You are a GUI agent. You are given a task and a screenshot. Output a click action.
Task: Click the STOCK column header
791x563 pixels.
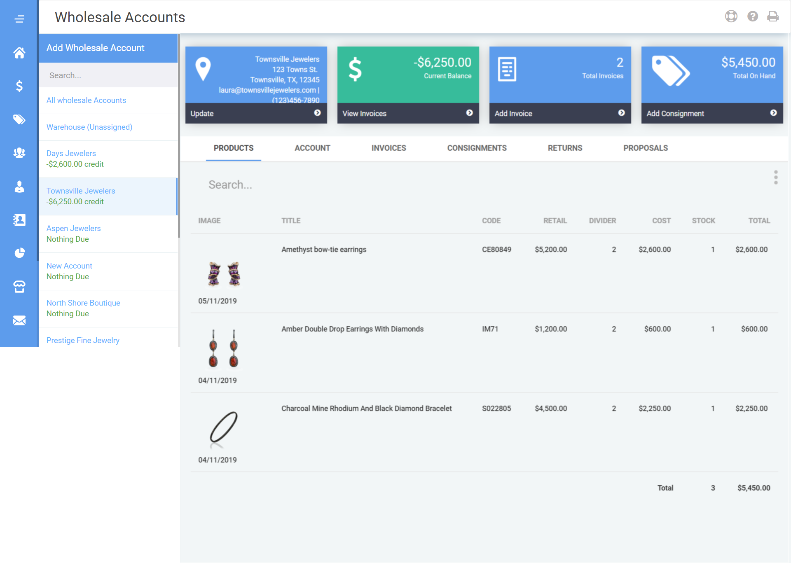point(704,221)
